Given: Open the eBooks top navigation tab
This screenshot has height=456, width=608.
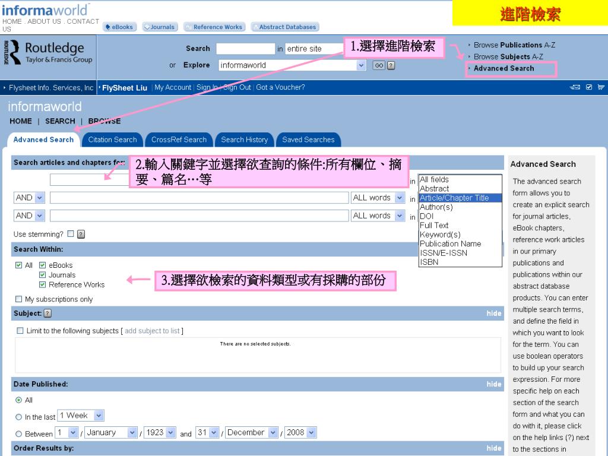Looking at the screenshot, I should pyautogui.click(x=119, y=27).
